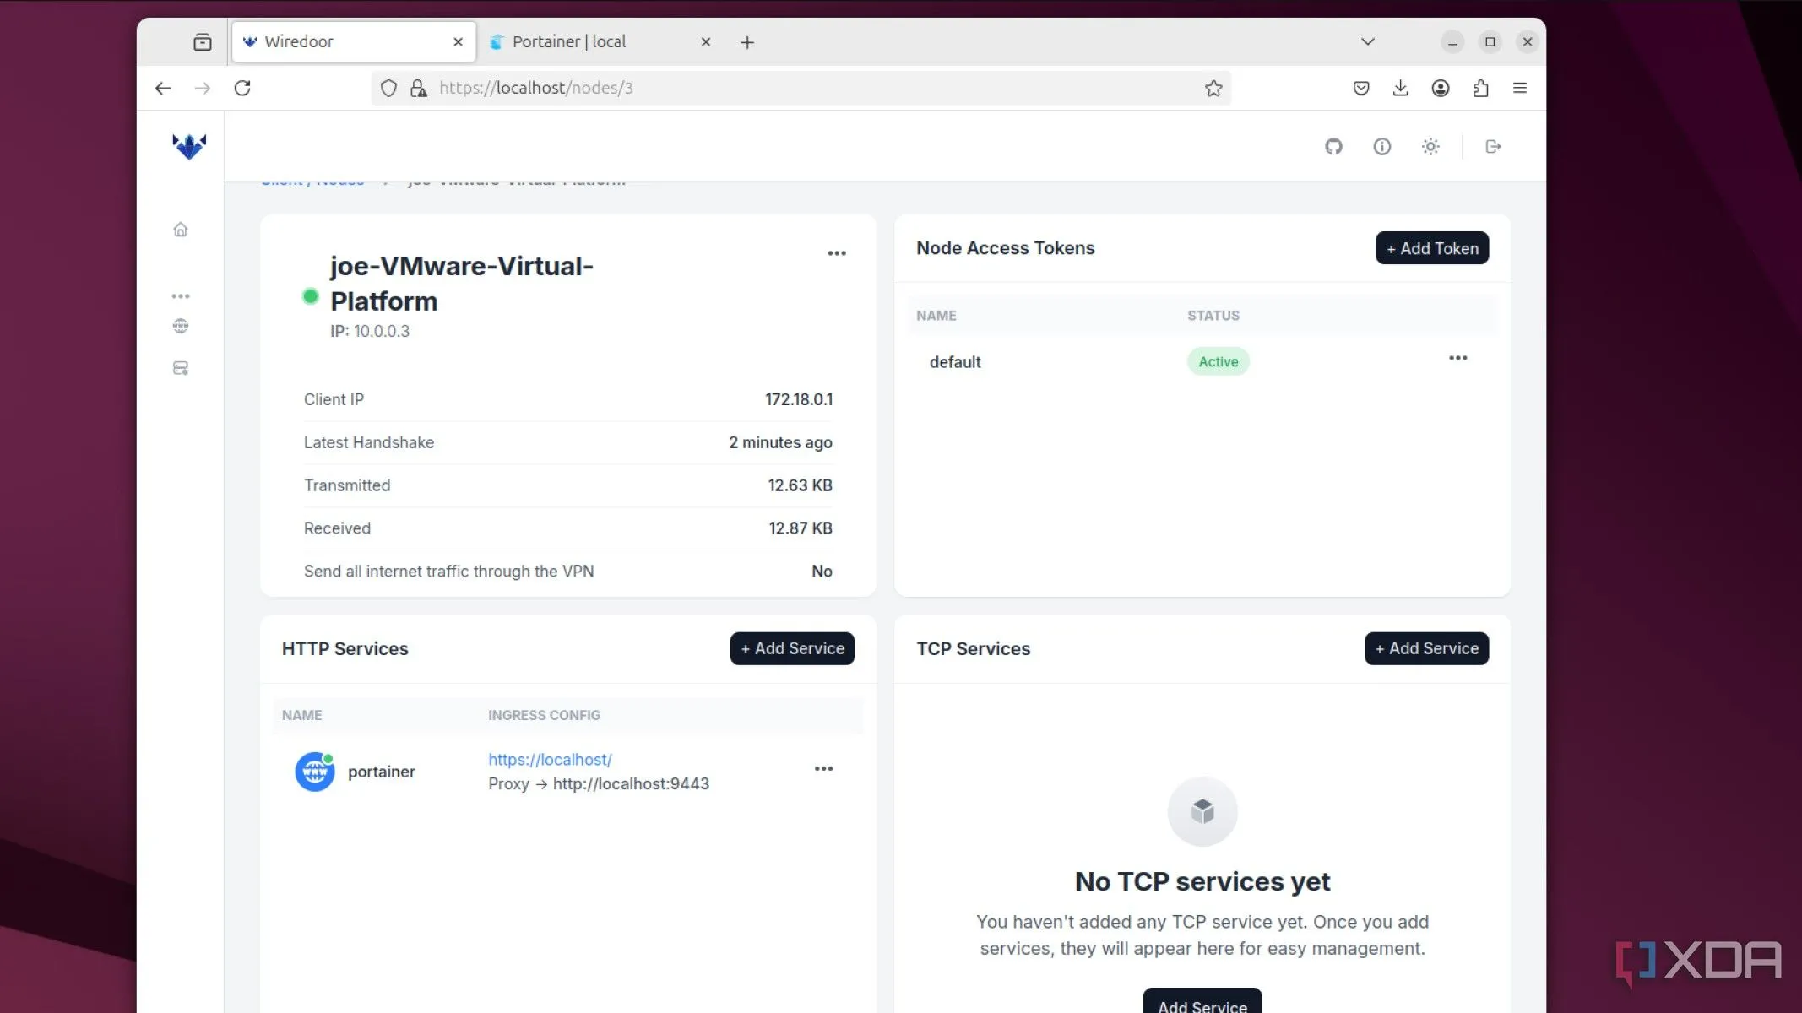The image size is (1802, 1013).
Task: Open the GitHub icon in header
Action: point(1333,147)
